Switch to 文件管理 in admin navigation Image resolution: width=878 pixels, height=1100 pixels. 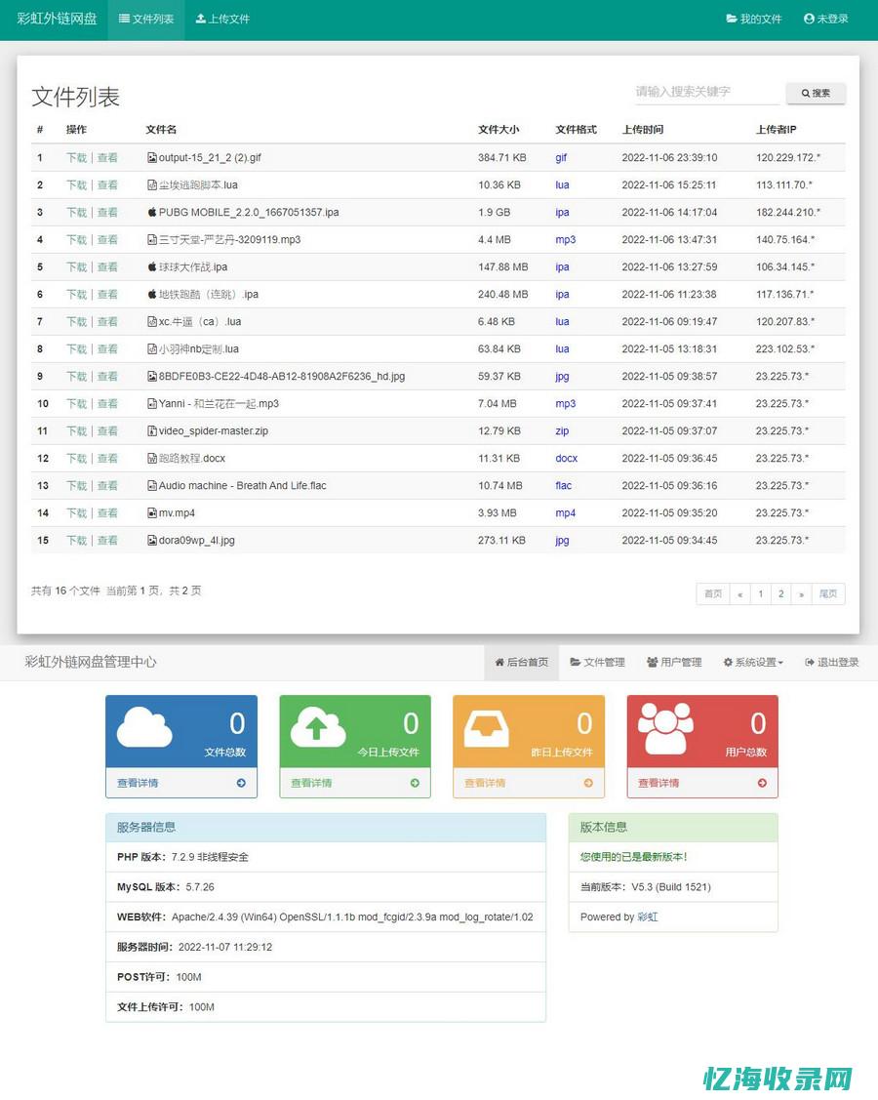[597, 663]
